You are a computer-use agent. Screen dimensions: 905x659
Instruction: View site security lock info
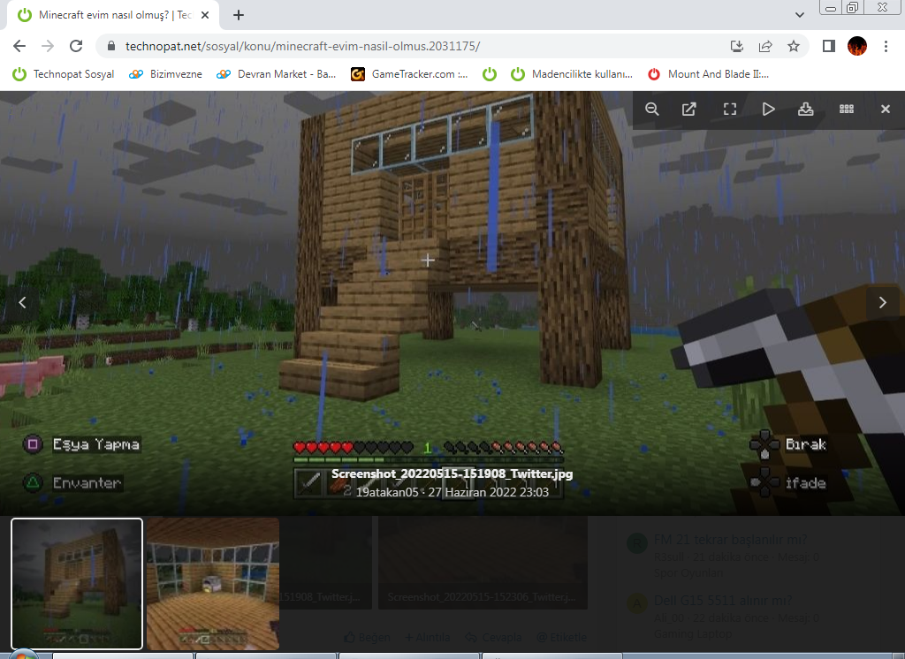click(112, 46)
